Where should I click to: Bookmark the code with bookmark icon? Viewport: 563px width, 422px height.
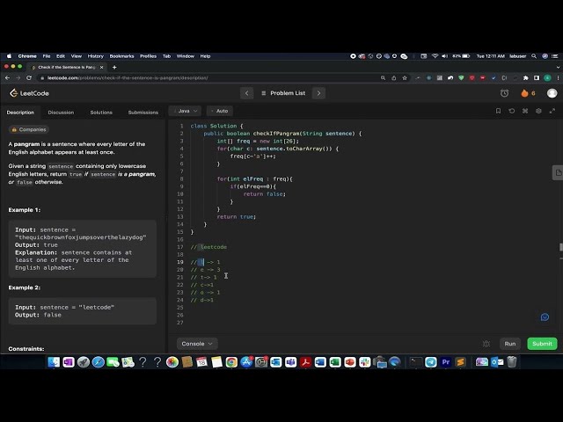tap(498, 111)
